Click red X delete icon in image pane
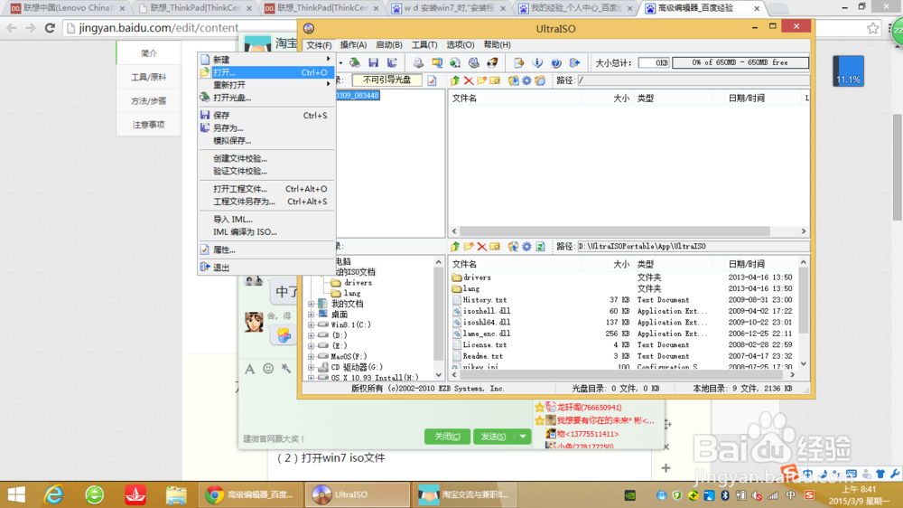 tap(468, 80)
